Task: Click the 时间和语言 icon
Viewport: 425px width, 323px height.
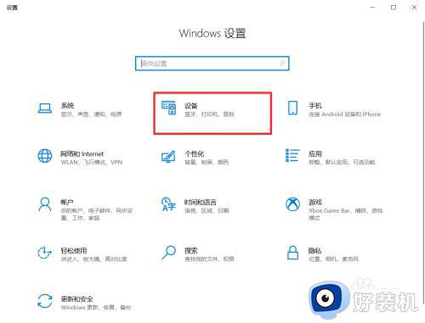Action: pyautogui.click(x=168, y=204)
